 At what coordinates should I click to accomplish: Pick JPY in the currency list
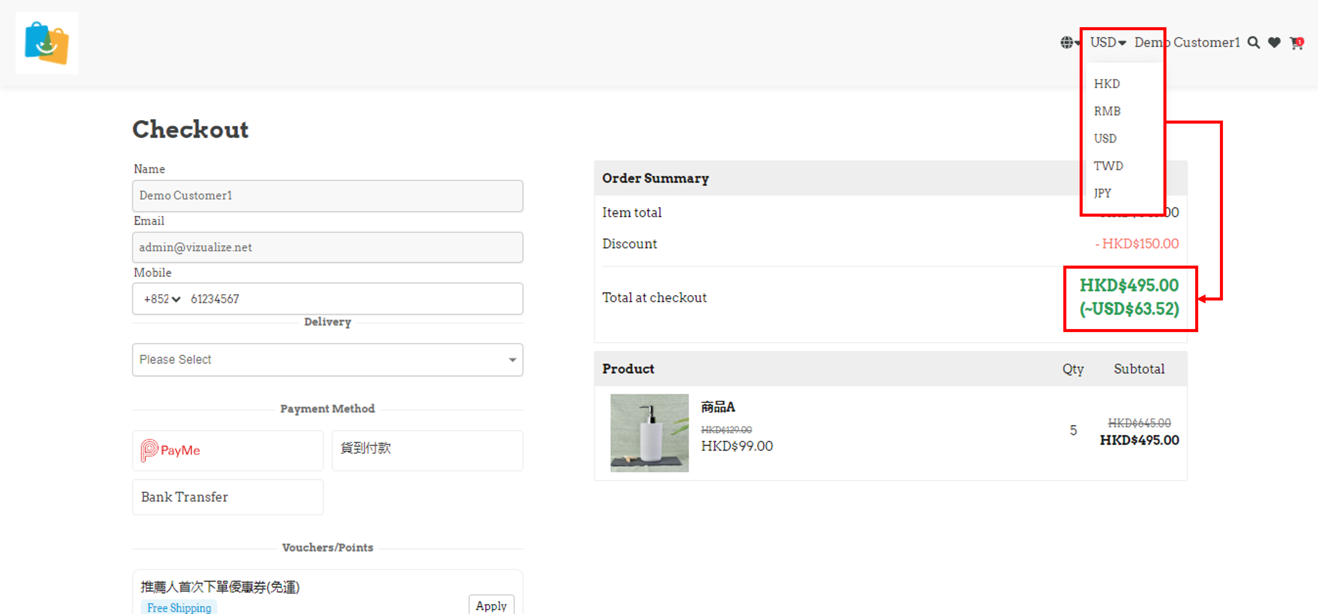tap(1103, 193)
